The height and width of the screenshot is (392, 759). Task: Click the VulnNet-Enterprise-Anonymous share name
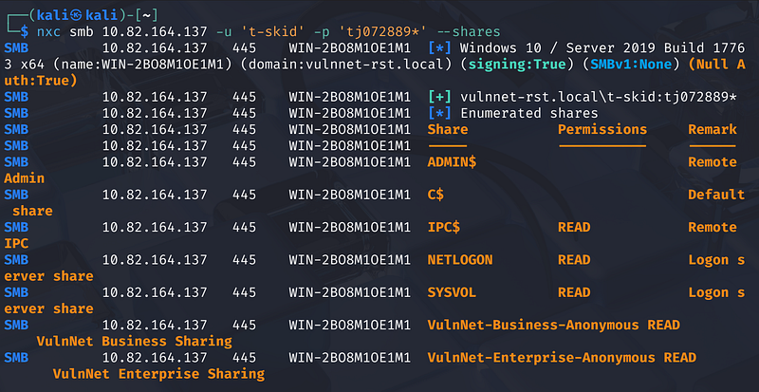(541, 357)
